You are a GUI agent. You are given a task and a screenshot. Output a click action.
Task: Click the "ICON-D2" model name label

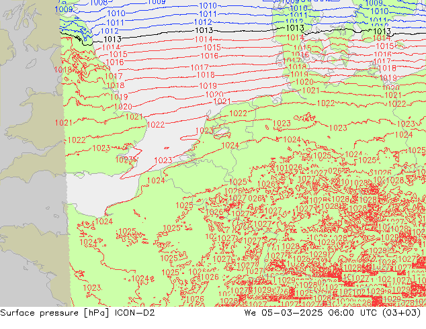pos(135,313)
